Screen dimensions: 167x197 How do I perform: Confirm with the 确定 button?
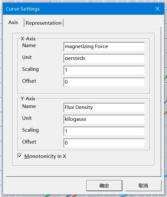coord(104,185)
